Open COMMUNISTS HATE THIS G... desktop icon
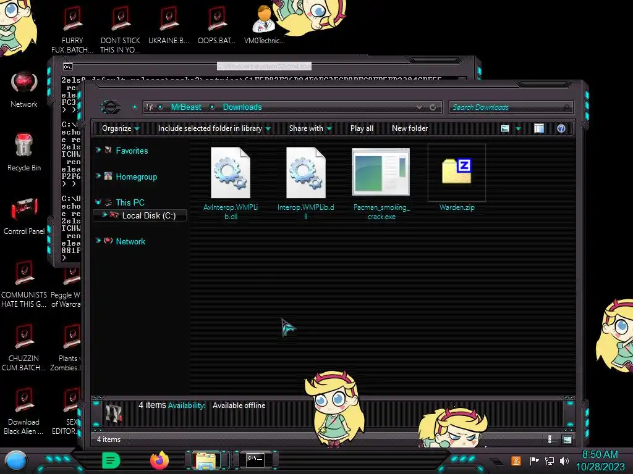This screenshot has width=633, height=474. [24, 284]
